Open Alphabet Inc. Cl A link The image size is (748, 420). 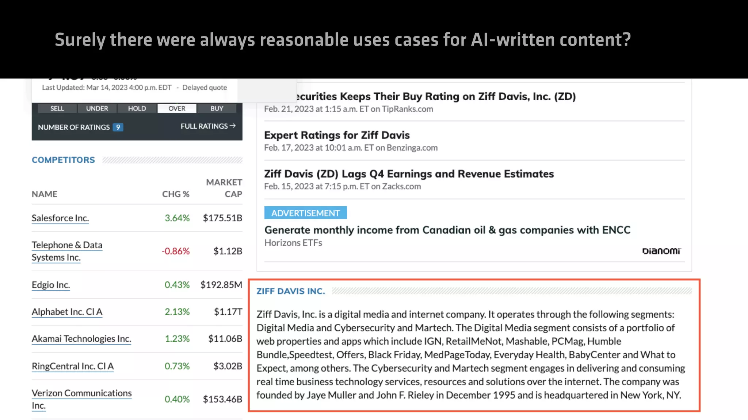[x=67, y=312]
